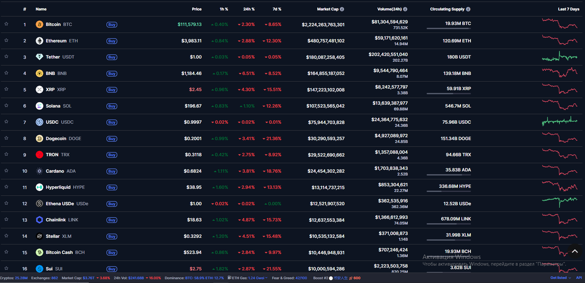Click the Tether USDT logo
Screen dimensions: 585x283
(x=39, y=57)
